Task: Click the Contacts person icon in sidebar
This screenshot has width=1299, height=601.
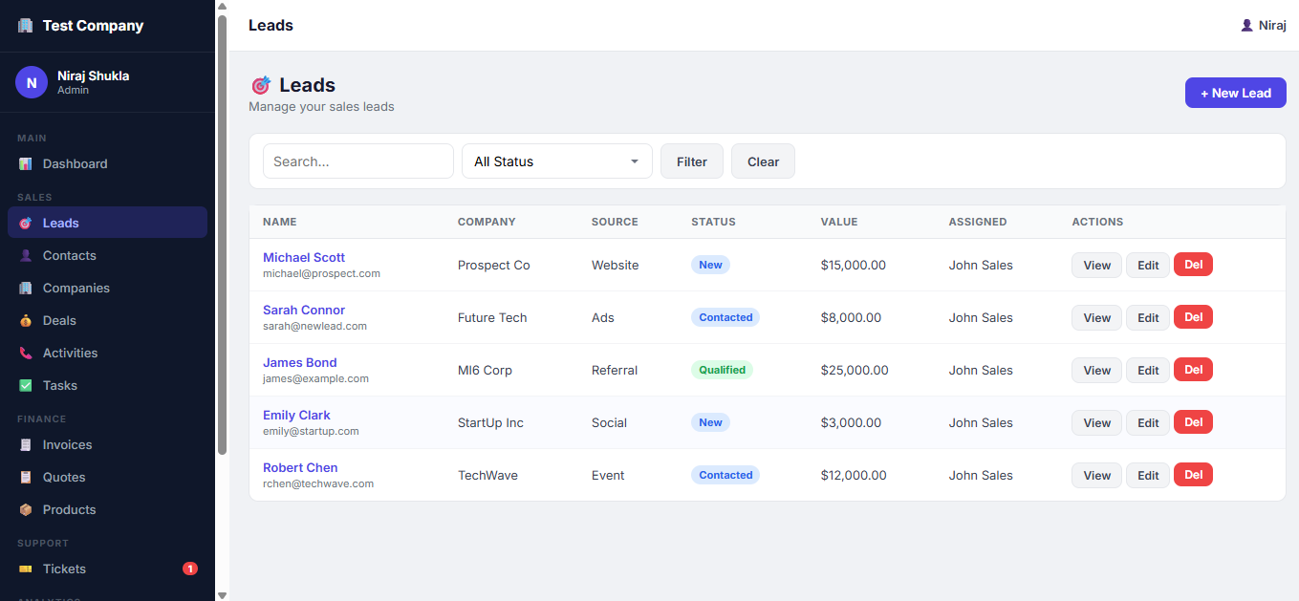Action: tap(26, 255)
